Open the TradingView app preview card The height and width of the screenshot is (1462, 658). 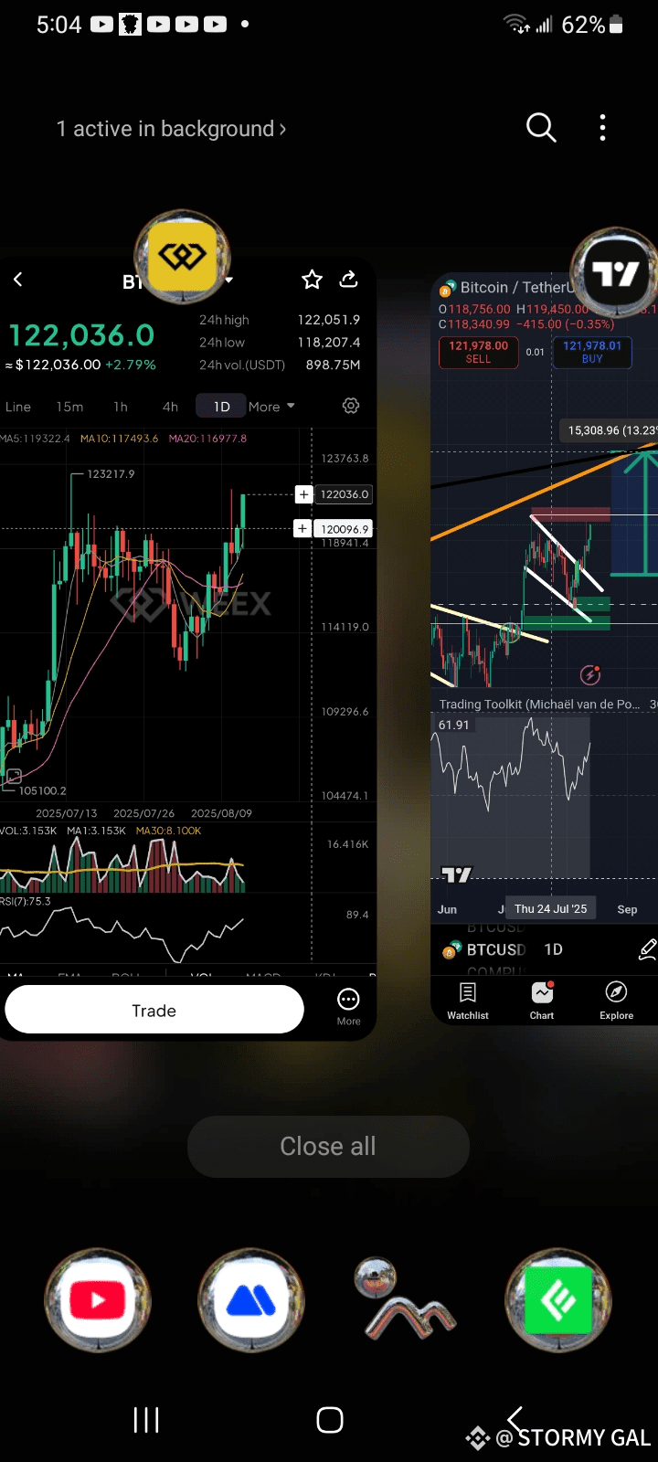545,649
